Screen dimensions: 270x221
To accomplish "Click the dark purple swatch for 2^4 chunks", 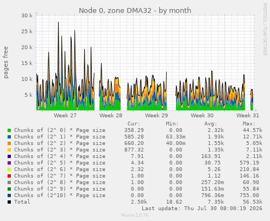I will click(x=9, y=156).
